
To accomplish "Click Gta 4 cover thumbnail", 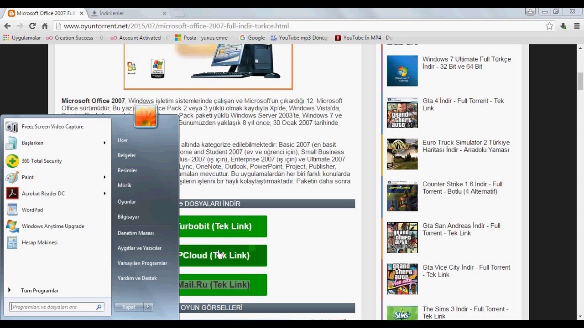I will click(x=402, y=113).
